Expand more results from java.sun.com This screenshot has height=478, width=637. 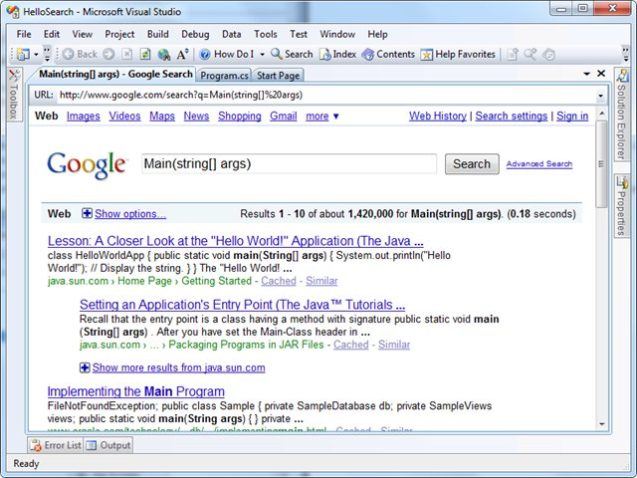pyautogui.click(x=172, y=367)
